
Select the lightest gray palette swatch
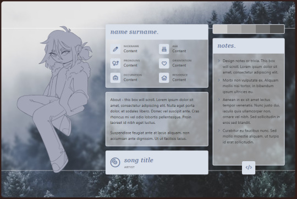click(220, 29)
